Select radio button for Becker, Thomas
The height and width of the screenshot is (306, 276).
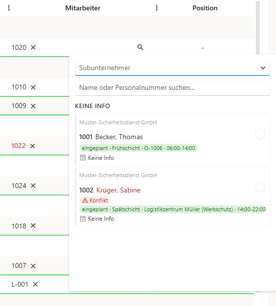tap(260, 134)
